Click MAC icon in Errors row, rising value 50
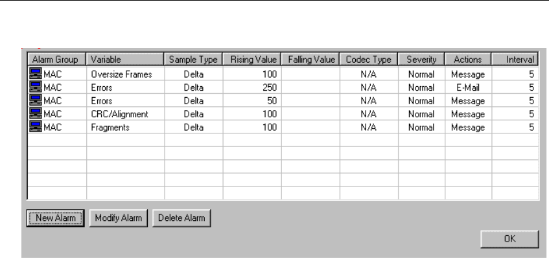 pyautogui.click(x=35, y=101)
